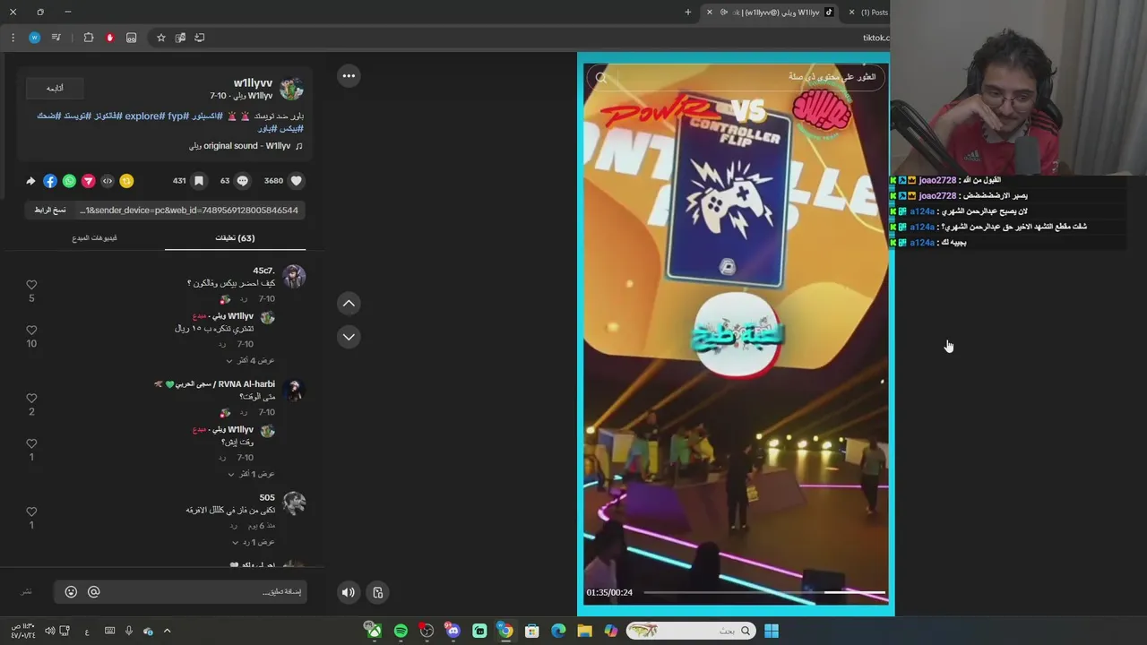Screen dimensions: 1147x645
Task: Share the video to WhatsApp
Action: (x=69, y=181)
